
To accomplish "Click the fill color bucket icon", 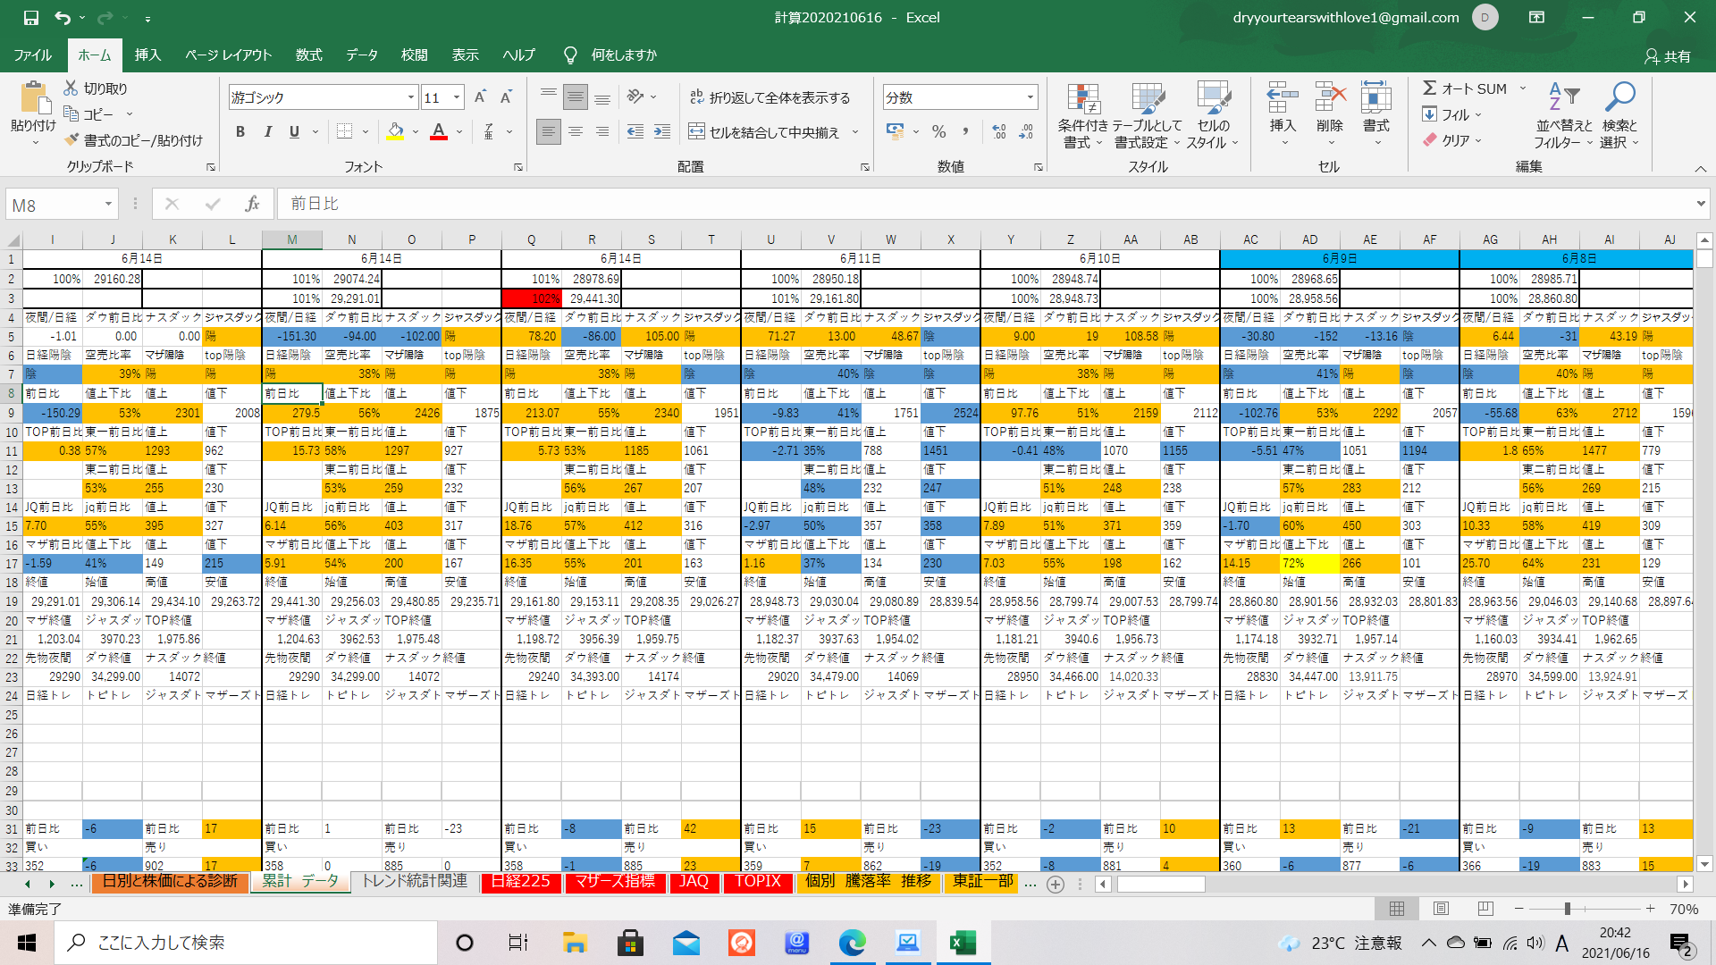I will (x=395, y=132).
